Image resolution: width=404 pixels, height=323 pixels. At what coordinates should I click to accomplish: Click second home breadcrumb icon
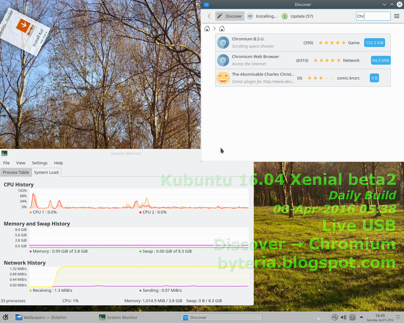pos(222,28)
